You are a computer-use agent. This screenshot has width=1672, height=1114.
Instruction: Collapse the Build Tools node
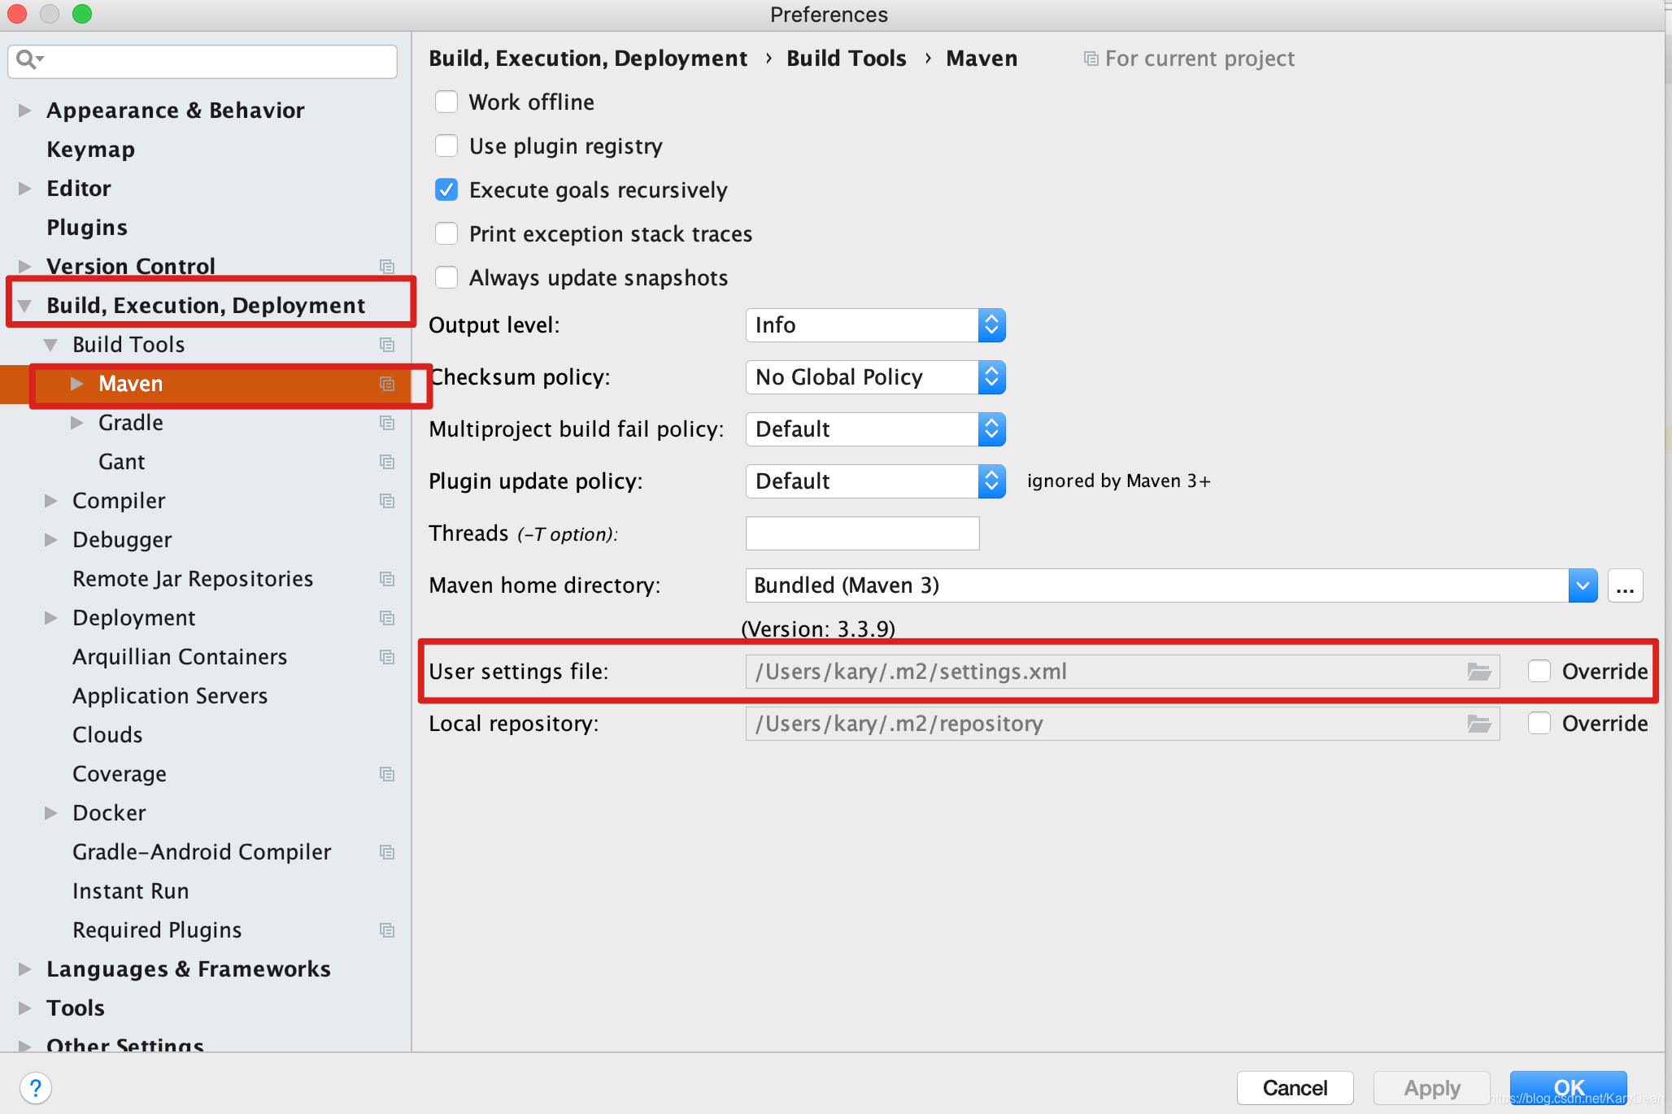pyautogui.click(x=51, y=345)
